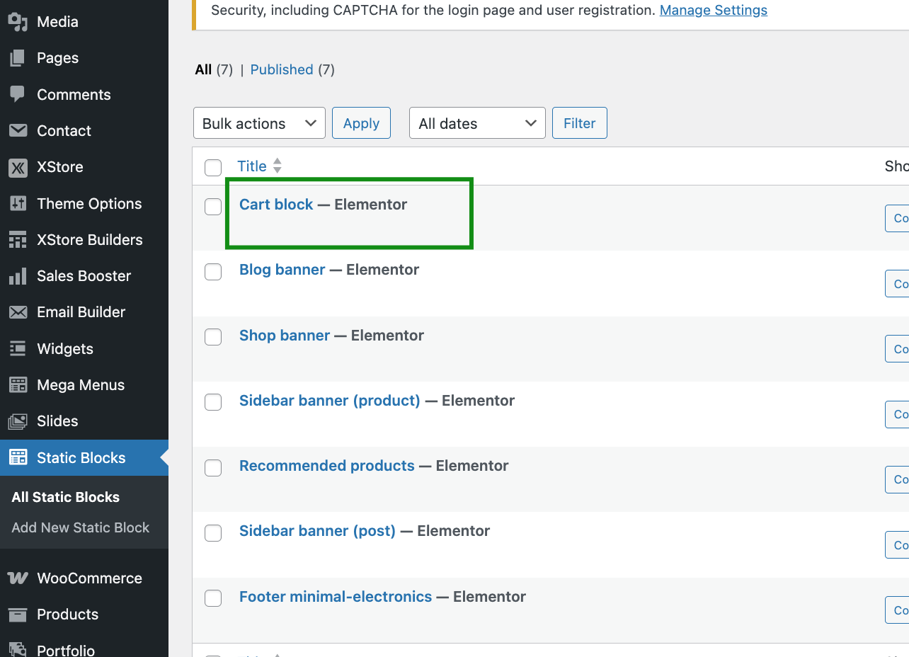Check the Sidebar banner (product) checkbox
Screen dimensions: 909x657
(x=213, y=402)
